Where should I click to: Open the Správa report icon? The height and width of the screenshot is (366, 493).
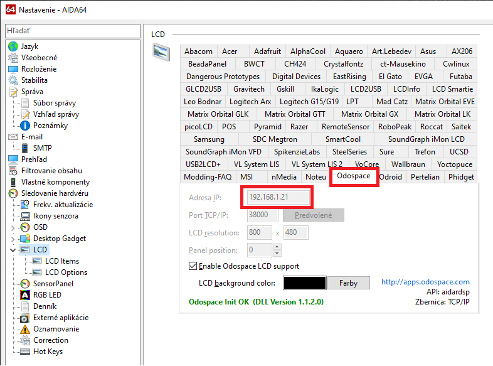pyautogui.click(x=13, y=92)
